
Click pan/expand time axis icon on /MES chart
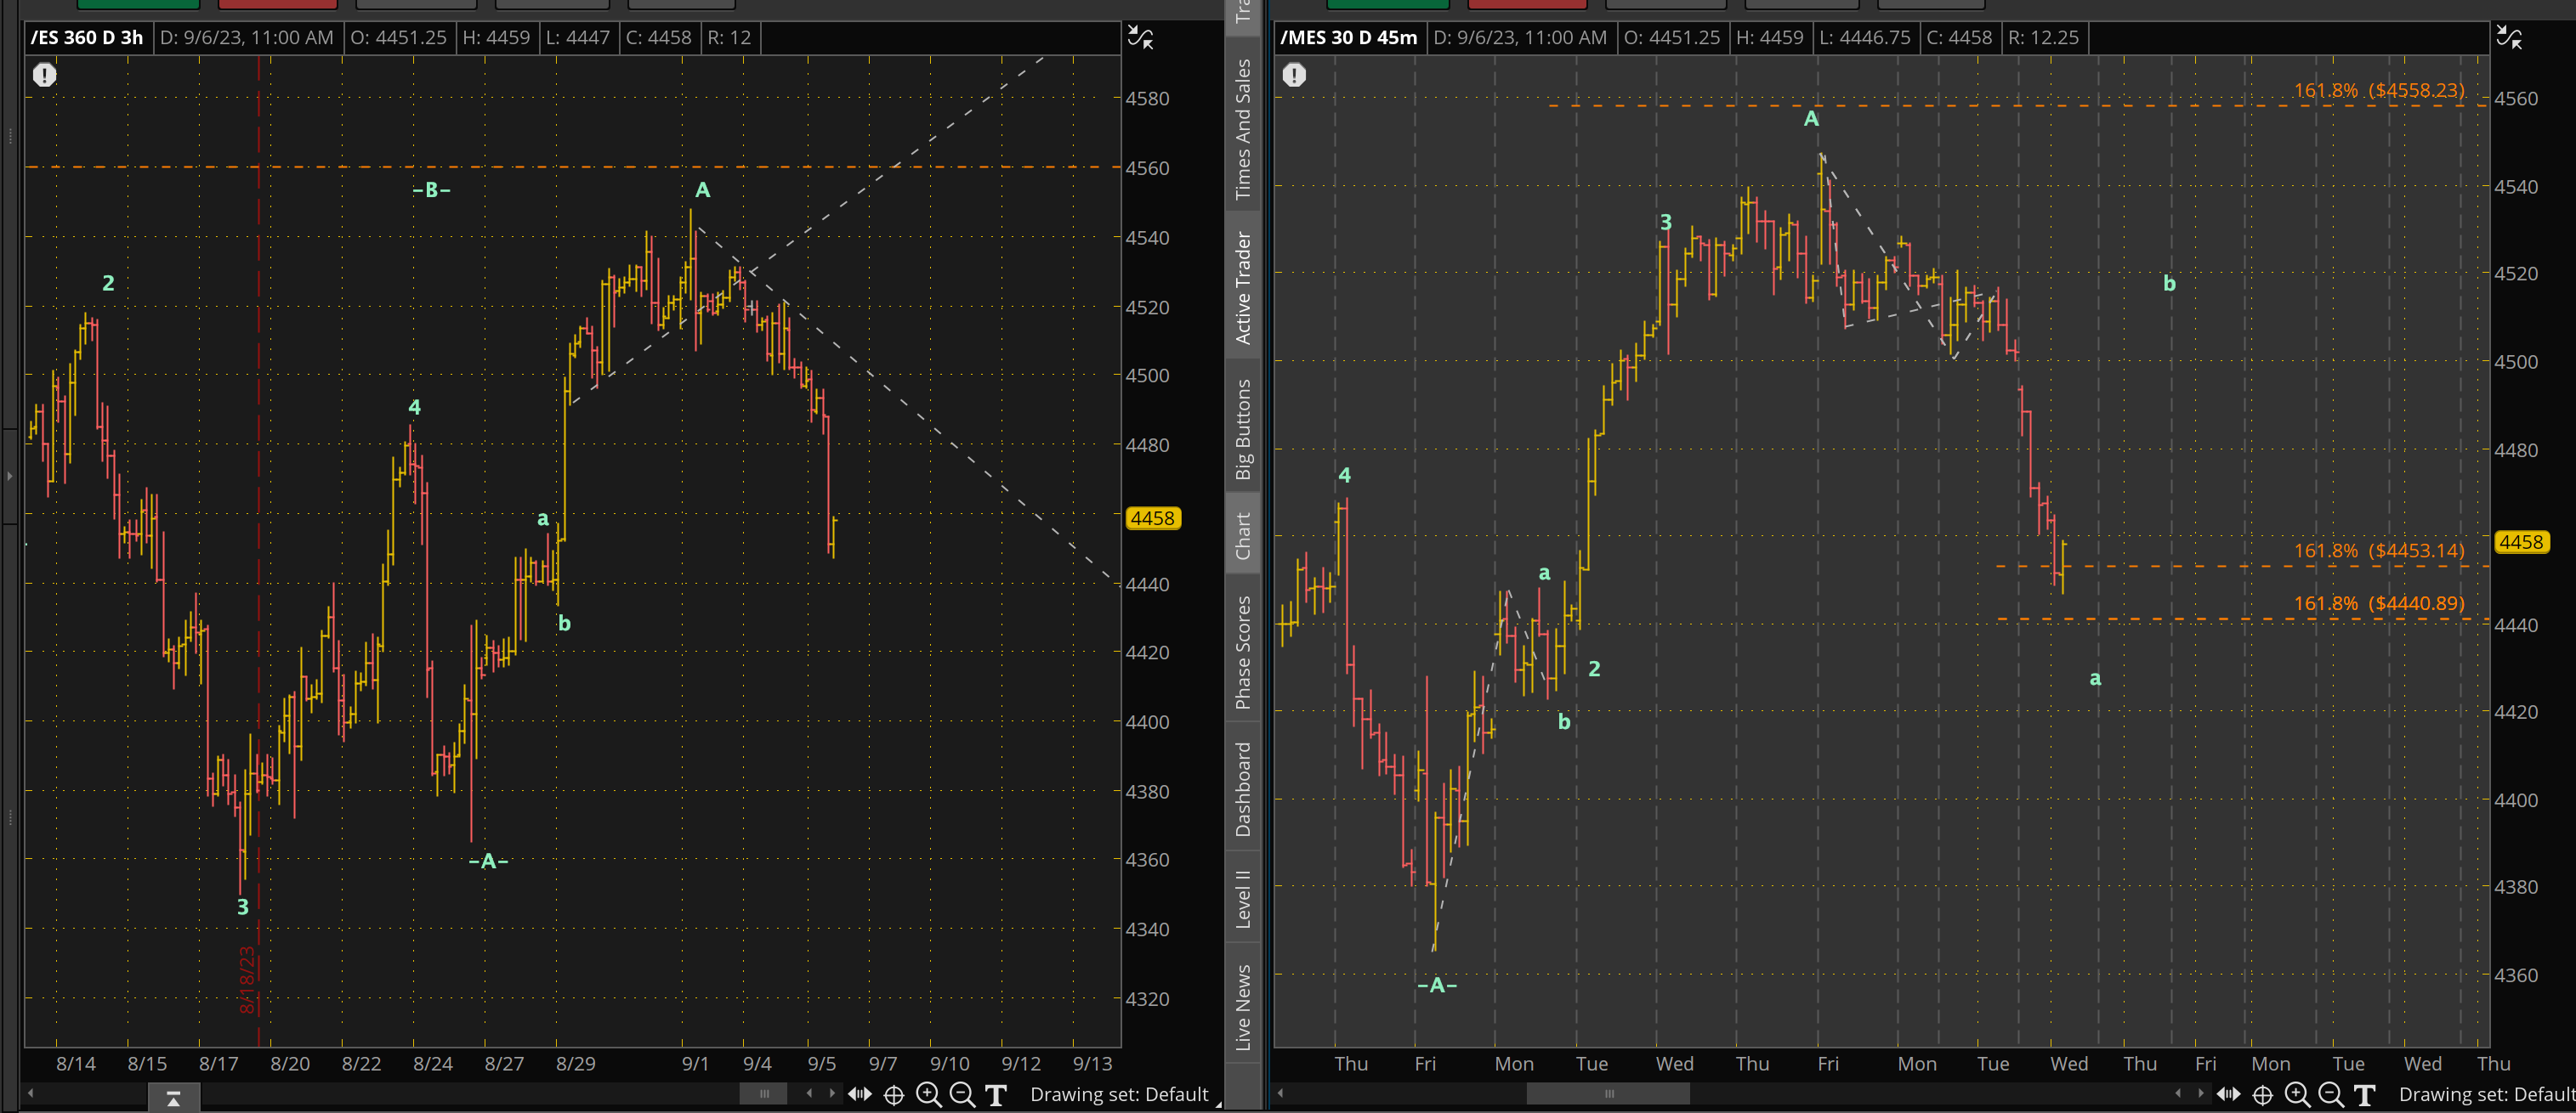tap(2228, 1095)
